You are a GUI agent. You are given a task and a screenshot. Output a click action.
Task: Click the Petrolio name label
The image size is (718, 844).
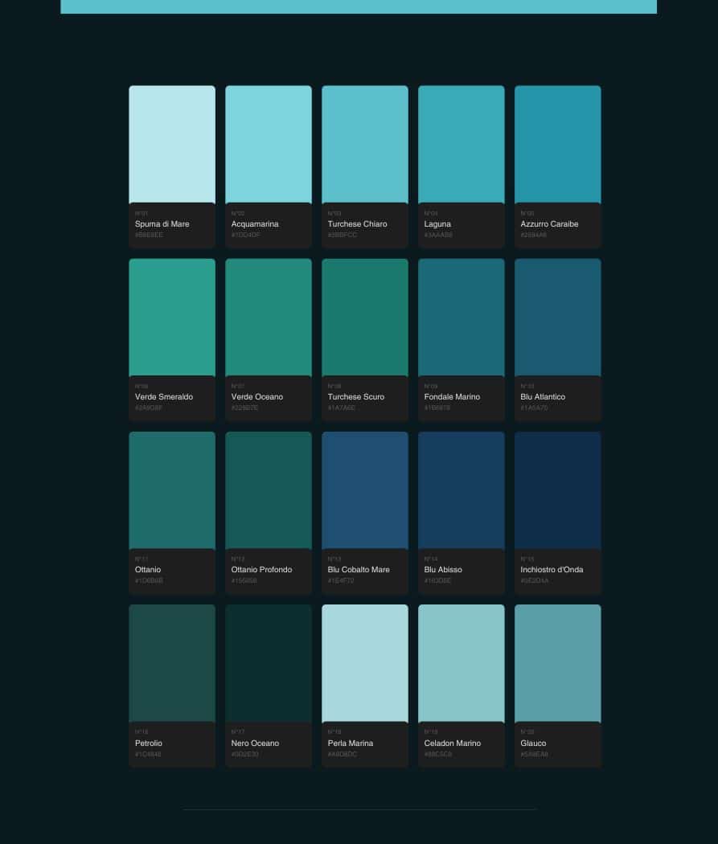[x=149, y=743]
